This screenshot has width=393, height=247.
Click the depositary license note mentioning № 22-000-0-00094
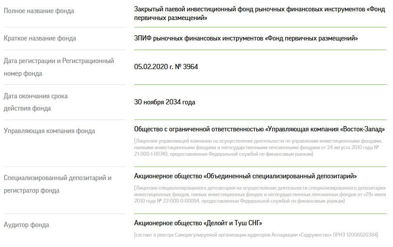[x=260, y=194]
